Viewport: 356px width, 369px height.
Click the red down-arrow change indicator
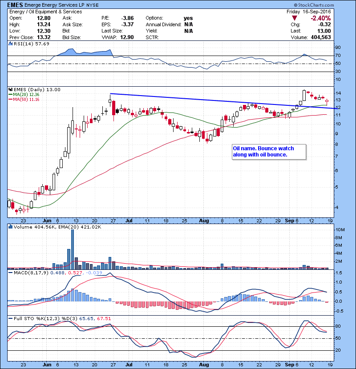294,18
